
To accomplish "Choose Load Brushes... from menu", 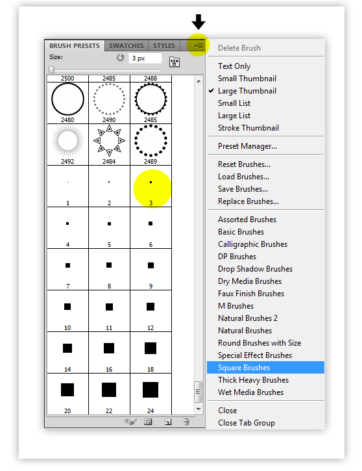I will point(243,177).
